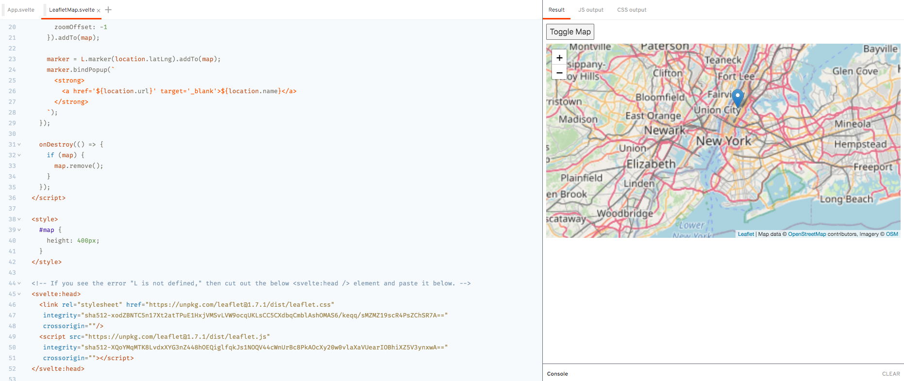Clear the console with CLEAR
Image resolution: width=904 pixels, height=381 pixels.
click(x=891, y=374)
